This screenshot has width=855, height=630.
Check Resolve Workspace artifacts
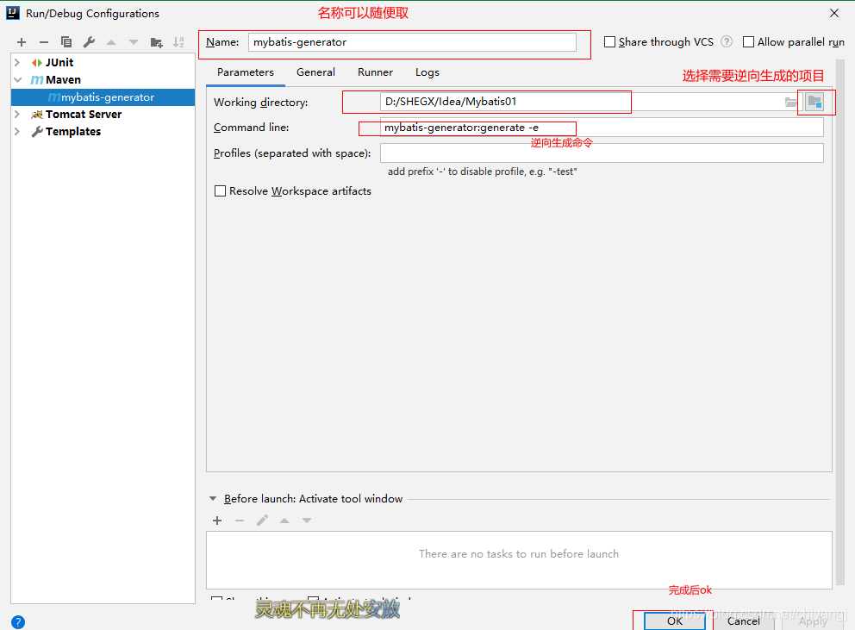pos(220,191)
